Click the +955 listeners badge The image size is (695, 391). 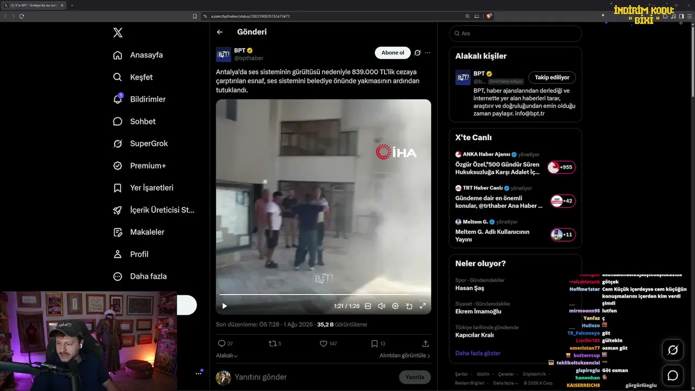[561, 167]
